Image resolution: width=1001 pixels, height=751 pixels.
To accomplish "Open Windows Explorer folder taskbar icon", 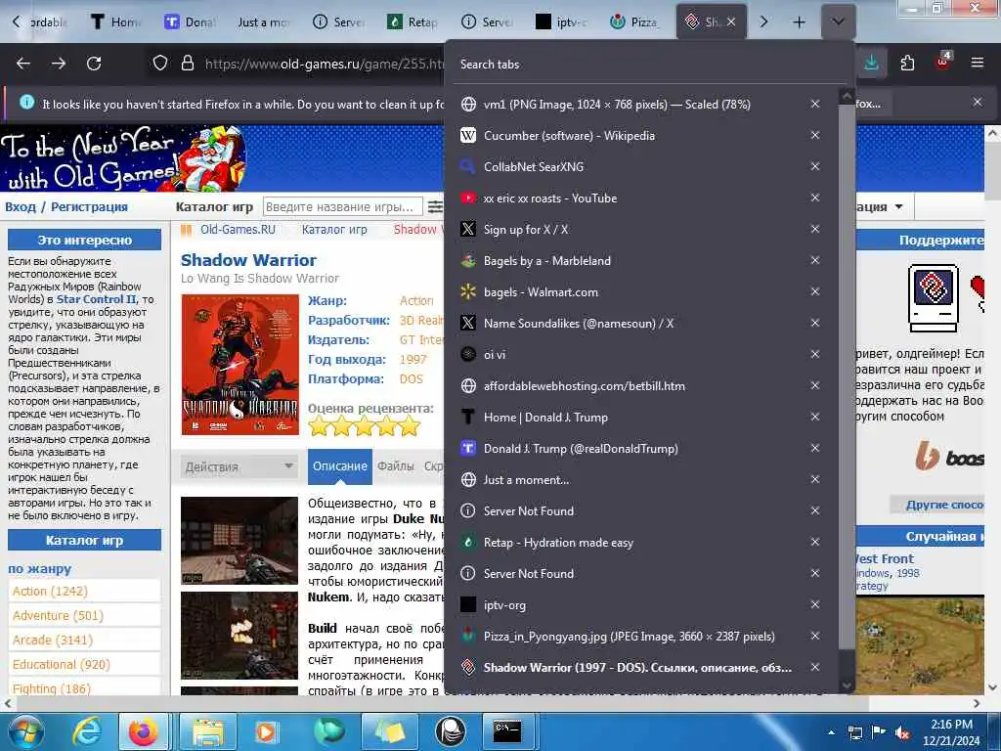I will (x=207, y=731).
